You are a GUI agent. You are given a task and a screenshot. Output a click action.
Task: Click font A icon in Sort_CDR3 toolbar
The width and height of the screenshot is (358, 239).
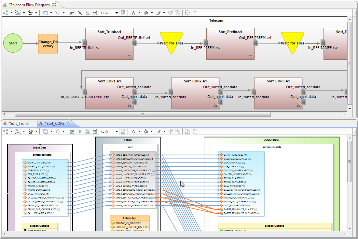pyautogui.click(x=133, y=131)
